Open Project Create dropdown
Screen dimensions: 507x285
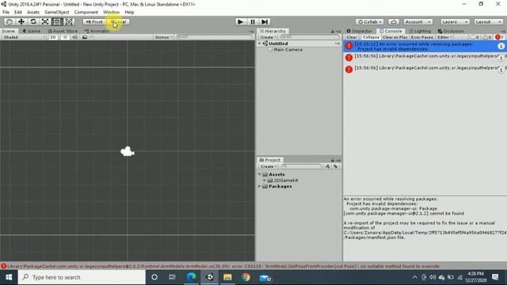click(x=269, y=166)
